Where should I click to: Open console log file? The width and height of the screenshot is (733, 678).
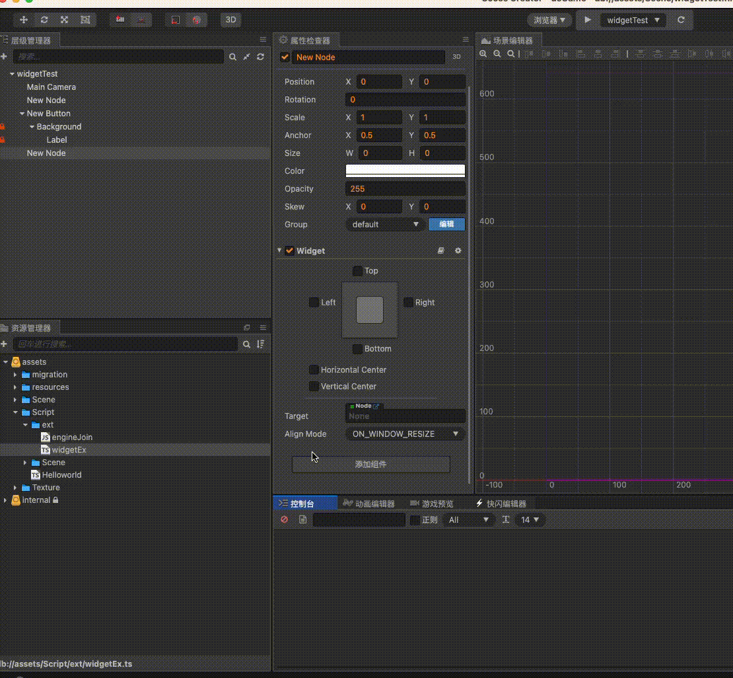(302, 519)
